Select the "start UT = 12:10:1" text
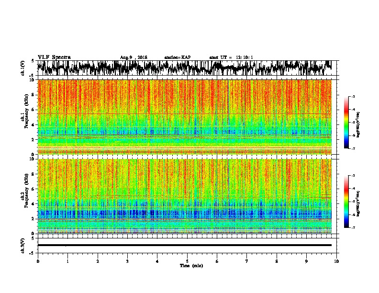Image resolution: width=379 pixels, height=293 pixels. tap(231, 57)
